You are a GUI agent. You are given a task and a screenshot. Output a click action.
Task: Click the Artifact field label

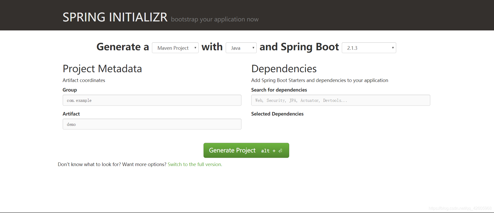(71, 114)
